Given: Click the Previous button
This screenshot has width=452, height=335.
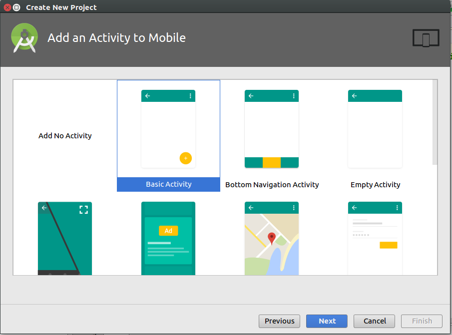Looking at the screenshot, I should click(x=279, y=321).
